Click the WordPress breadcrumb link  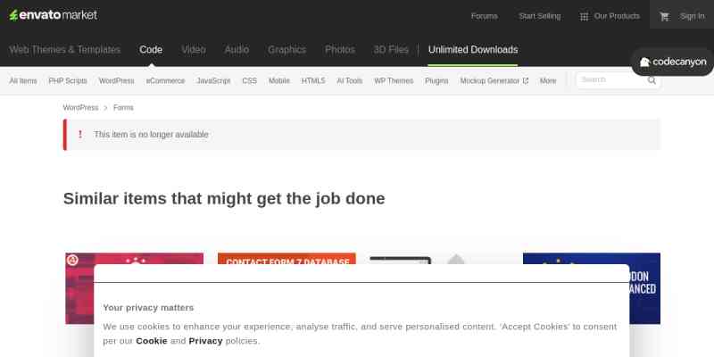(80, 108)
